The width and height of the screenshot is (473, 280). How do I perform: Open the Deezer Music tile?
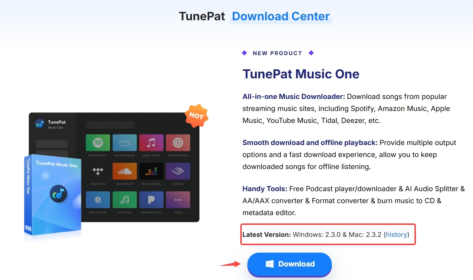(151, 171)
